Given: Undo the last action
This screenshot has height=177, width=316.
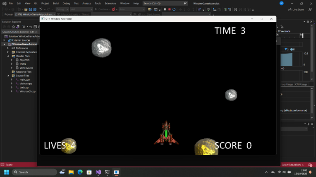Looking at the screenshot, I should pos(41,9).
